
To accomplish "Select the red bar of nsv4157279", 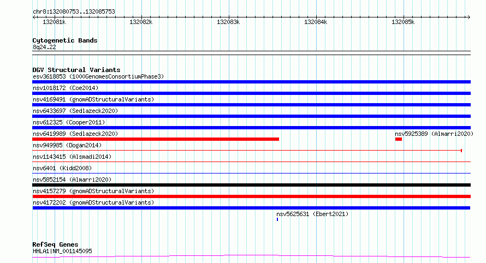I will [251, 196].
